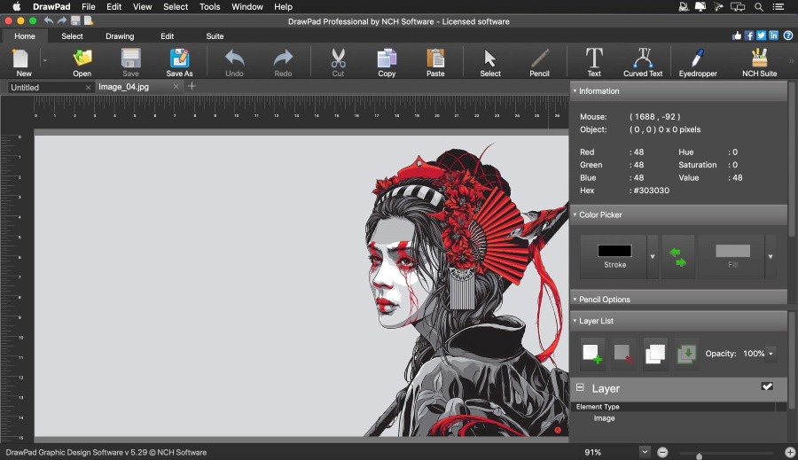Share via the LinkedIn icon

coord(773,35)
